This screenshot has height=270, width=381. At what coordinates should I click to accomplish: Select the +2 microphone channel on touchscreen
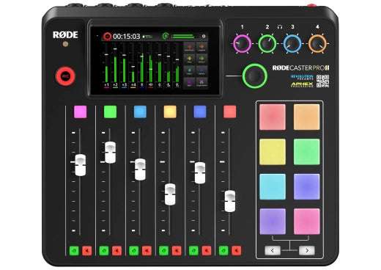click(115, 85)
